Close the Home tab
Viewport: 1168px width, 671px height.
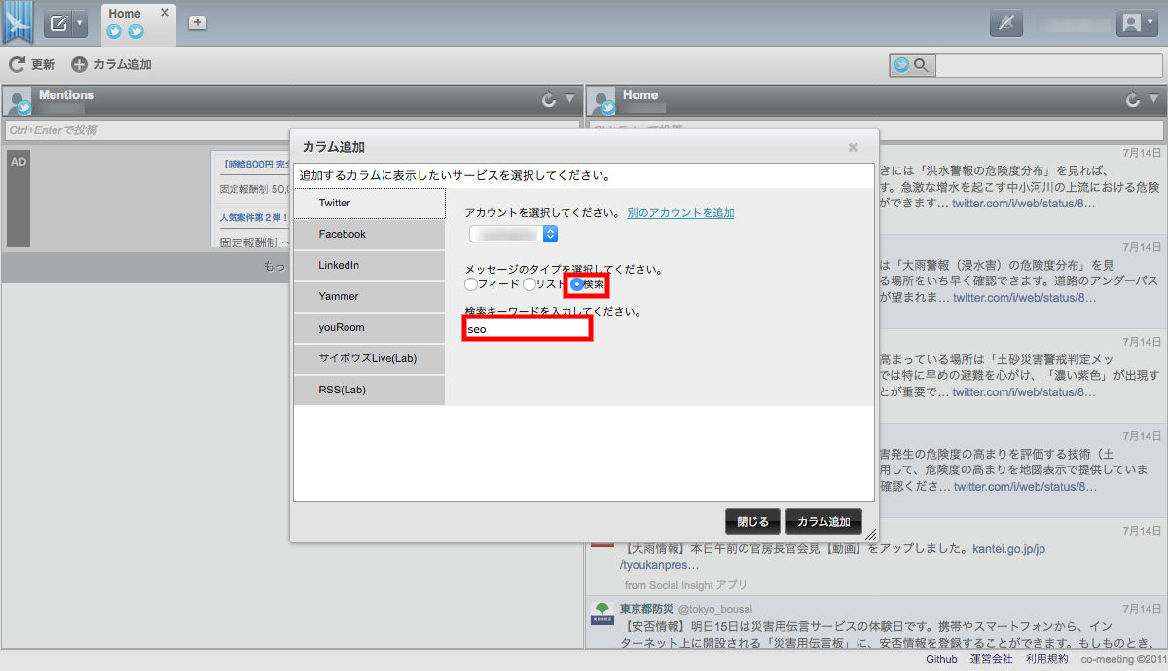click(x=164, y=13)
